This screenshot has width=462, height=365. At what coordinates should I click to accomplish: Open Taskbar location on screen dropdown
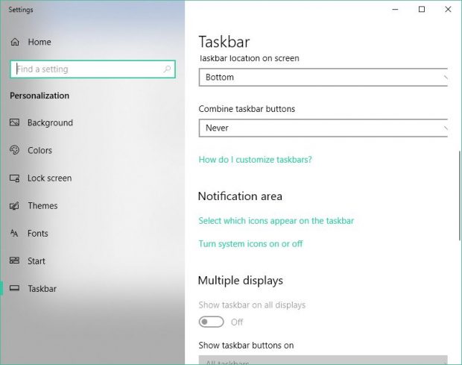point(323,77)
